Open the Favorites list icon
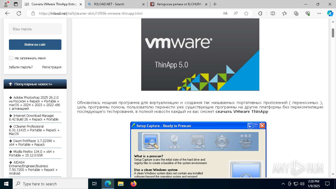Image resolution: width=336 pixels, height=189 pixels. (x=285, y=13)
